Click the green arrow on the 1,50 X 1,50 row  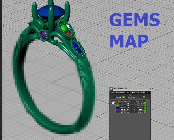coord(145,110)
